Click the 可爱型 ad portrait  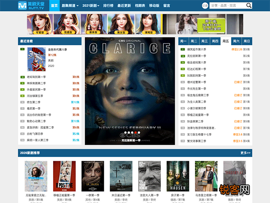[x=40, y=24]
